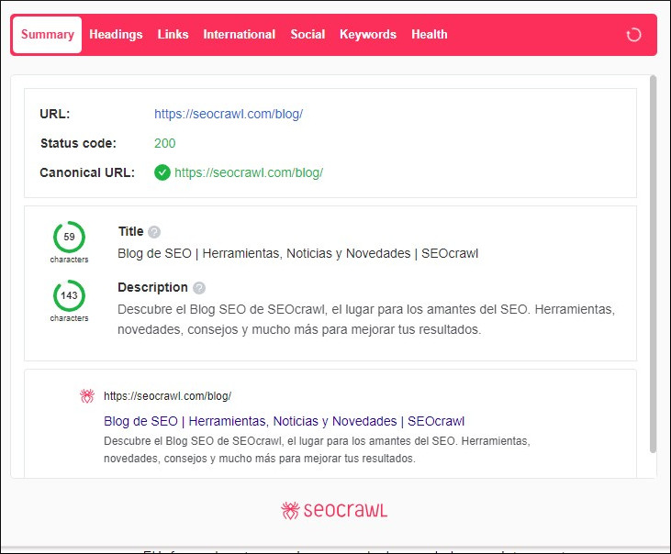Viewport: 671px width, 554px height.
Task: Open the Social tab
Action: tap(308, 35)
